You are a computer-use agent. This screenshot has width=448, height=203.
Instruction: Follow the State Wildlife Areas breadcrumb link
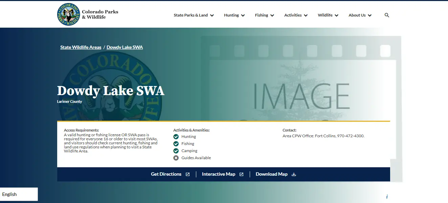[x=81, y=47]
